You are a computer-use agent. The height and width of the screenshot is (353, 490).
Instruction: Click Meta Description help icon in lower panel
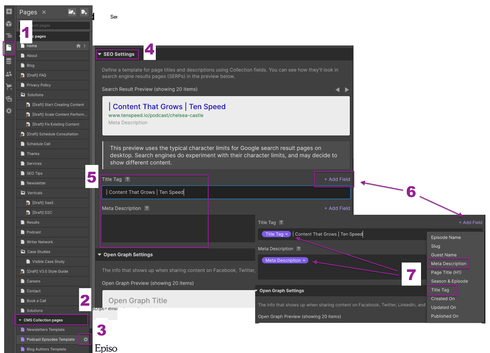pyautogui.click(x=299, y=249)
